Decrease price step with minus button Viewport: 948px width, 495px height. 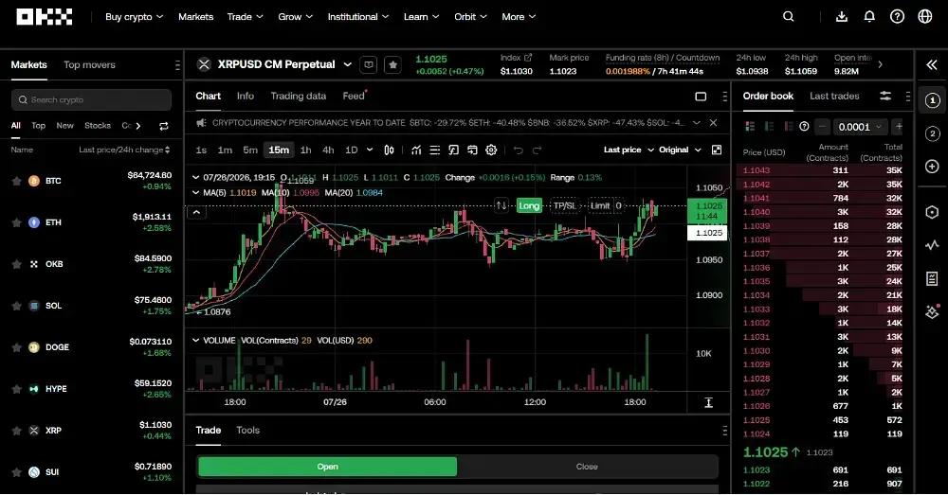(822, 127)
